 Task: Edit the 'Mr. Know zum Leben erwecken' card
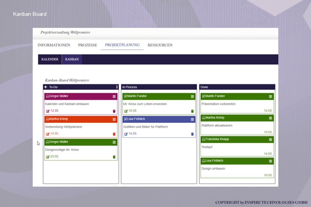pyautogui.click(x=126, y=111)
